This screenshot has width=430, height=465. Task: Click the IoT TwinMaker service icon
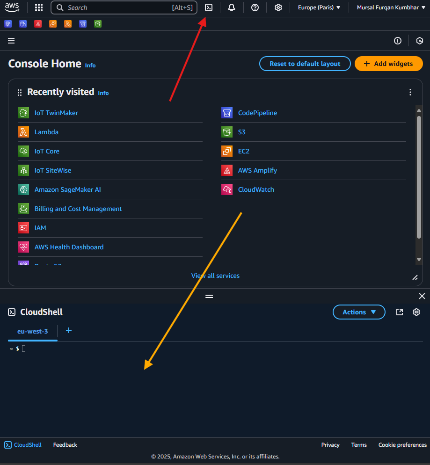pyautogui.click(x=23, y=113)
